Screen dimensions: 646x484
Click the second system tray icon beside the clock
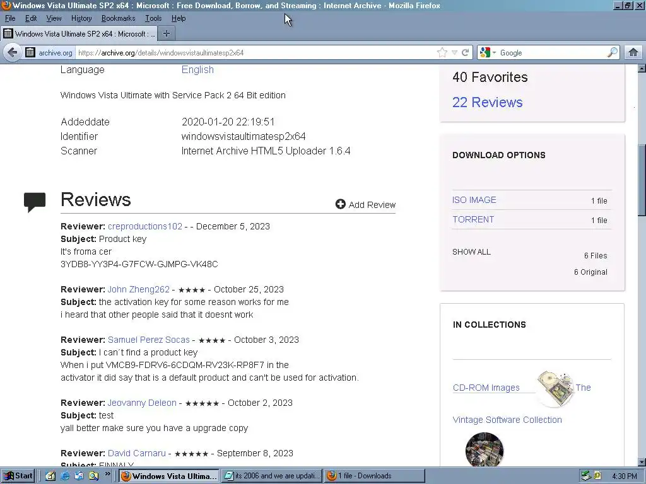[597, 476]
